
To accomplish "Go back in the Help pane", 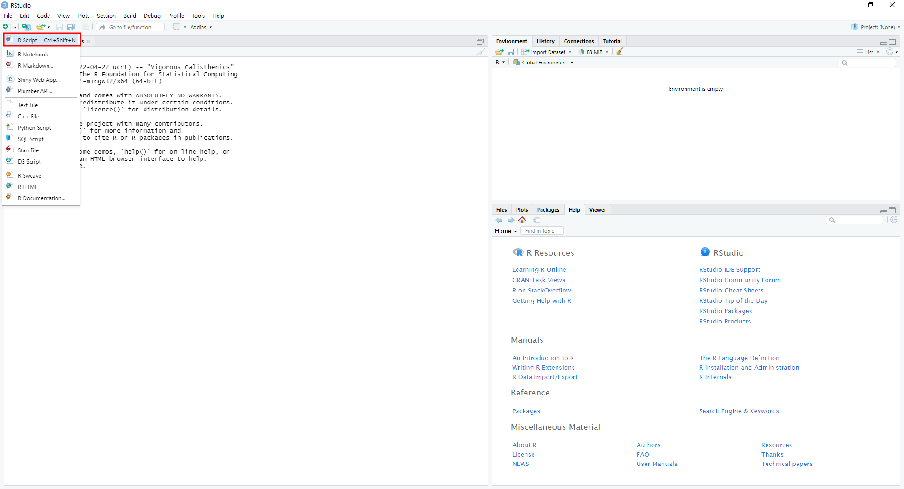I will pos(499,220).
